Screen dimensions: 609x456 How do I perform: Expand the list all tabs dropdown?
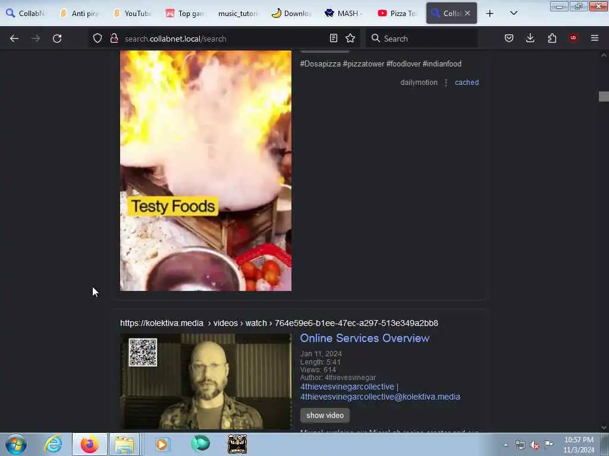(513, 14)
